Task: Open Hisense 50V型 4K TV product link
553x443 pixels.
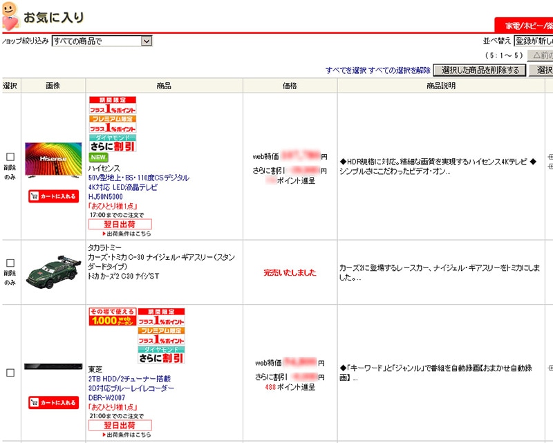Action: [139, 187]
